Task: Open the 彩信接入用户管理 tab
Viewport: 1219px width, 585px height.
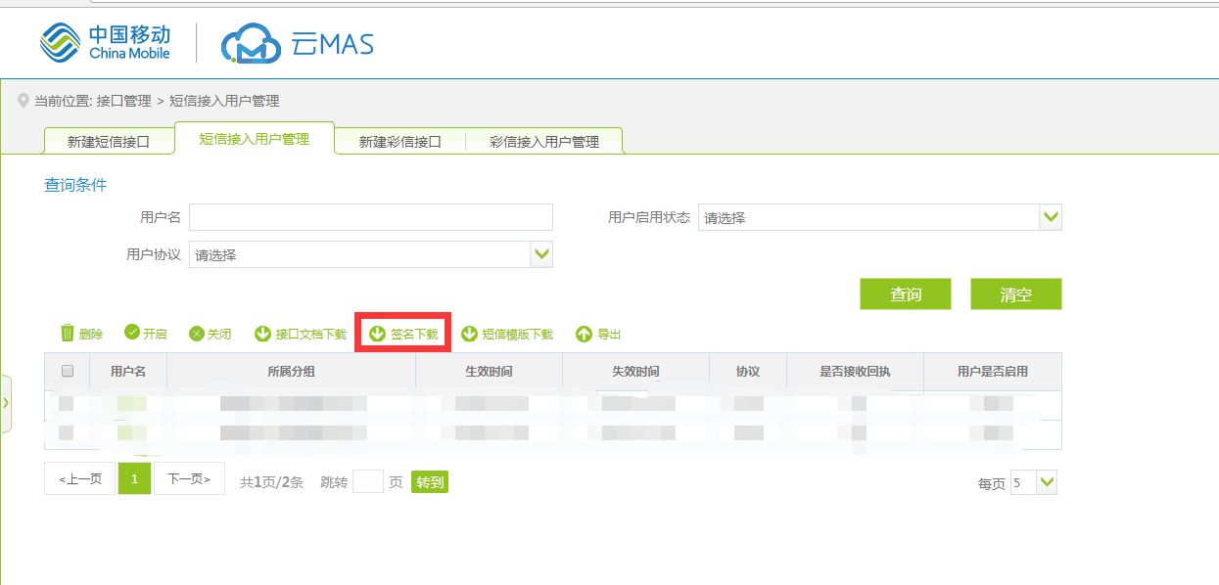Action: pyautogui.click(x=544, y=142)
